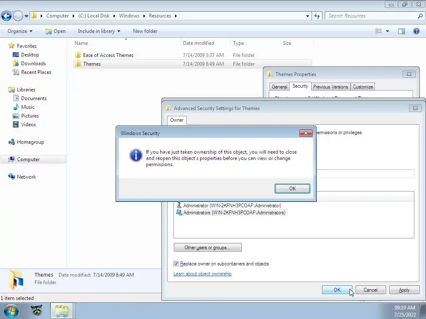Image resolution: width=426 pixels, height=319 pixels.
Task: Select Downloads in the navigation pane
Action: pos(29,64)
